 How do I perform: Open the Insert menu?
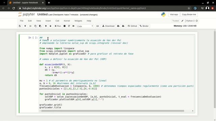pyautogui.click(x=48, y=21)
